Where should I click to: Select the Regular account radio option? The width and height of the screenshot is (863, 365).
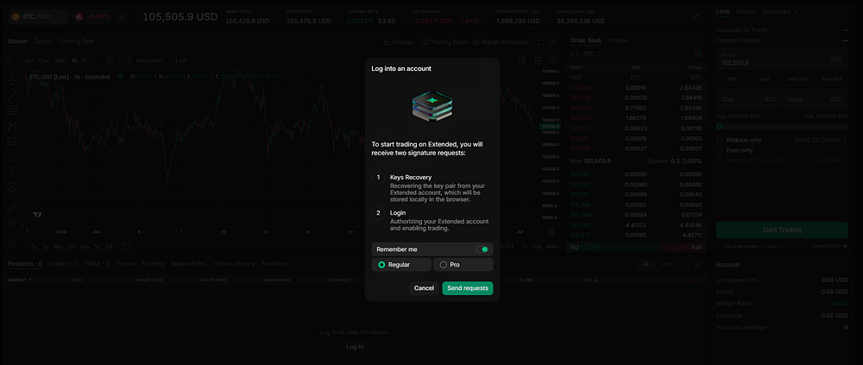point(401,265)
